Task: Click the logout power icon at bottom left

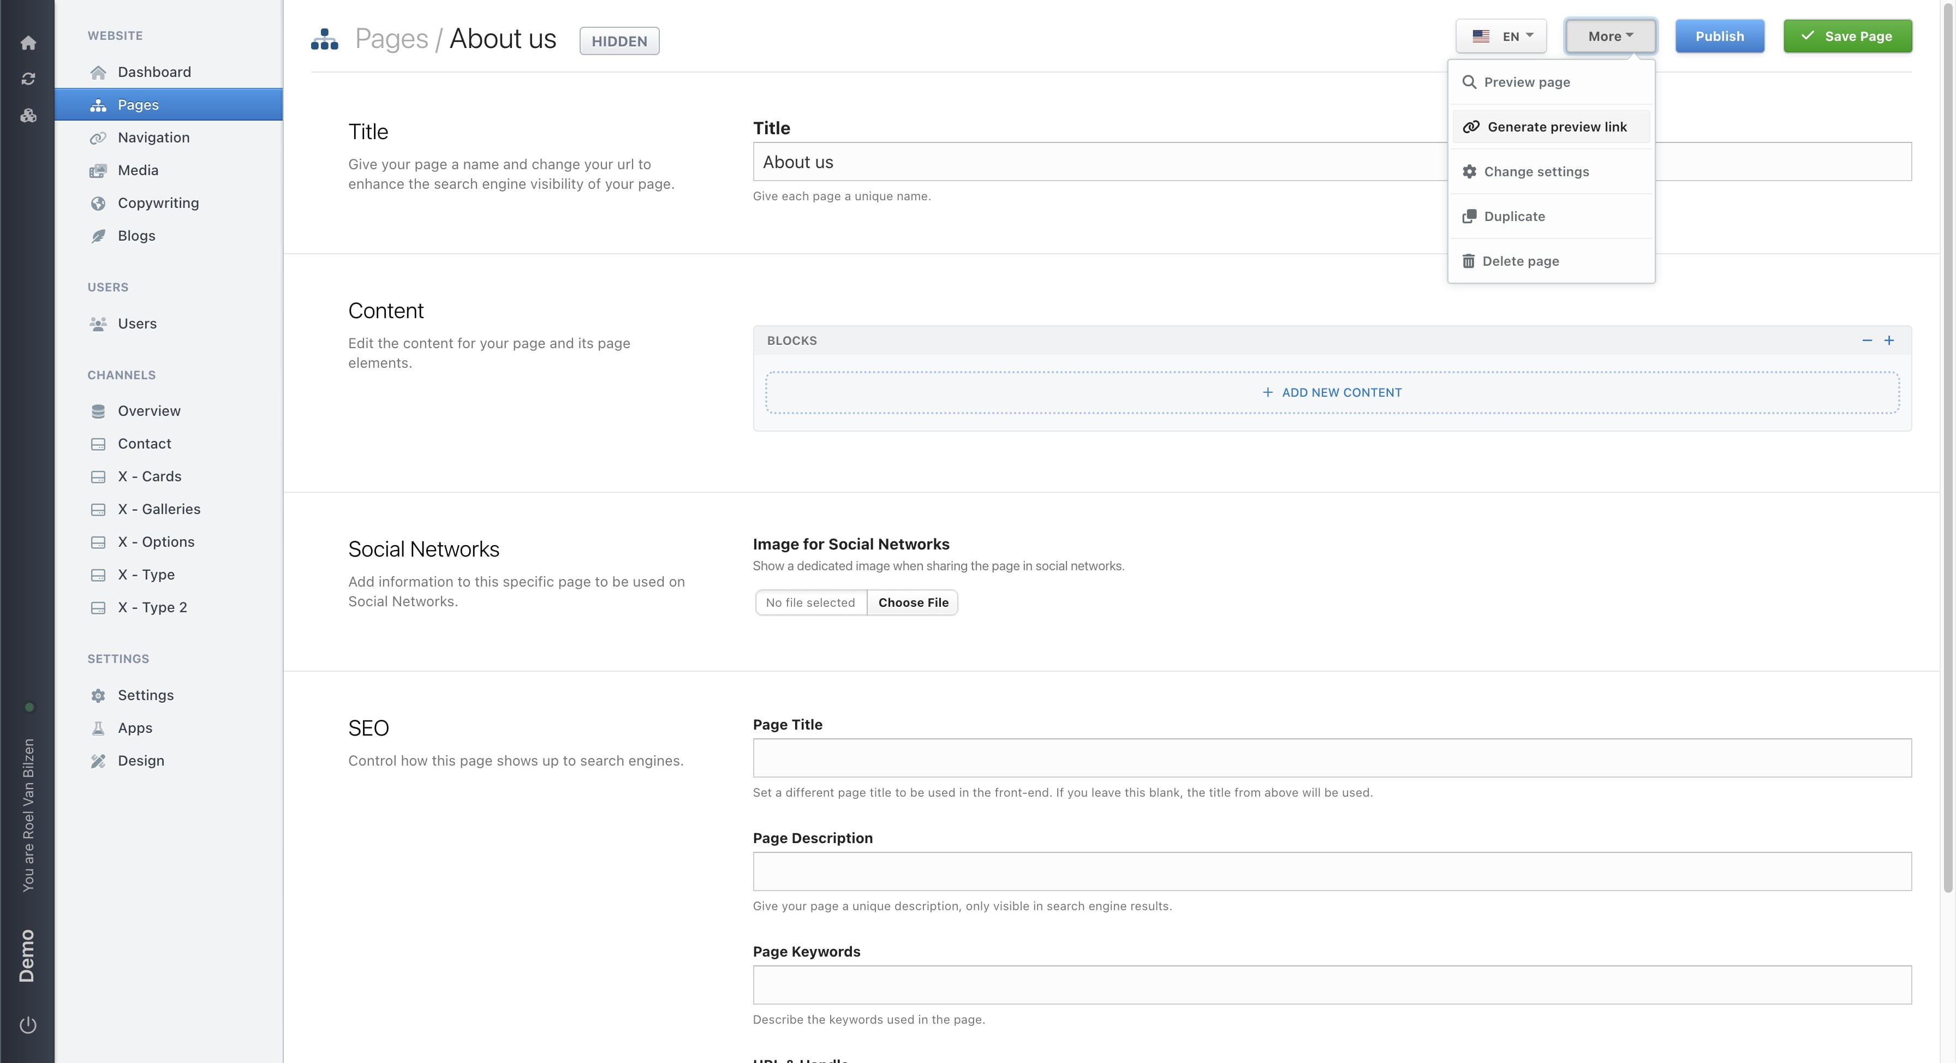Action: [x=28, y=1024]
